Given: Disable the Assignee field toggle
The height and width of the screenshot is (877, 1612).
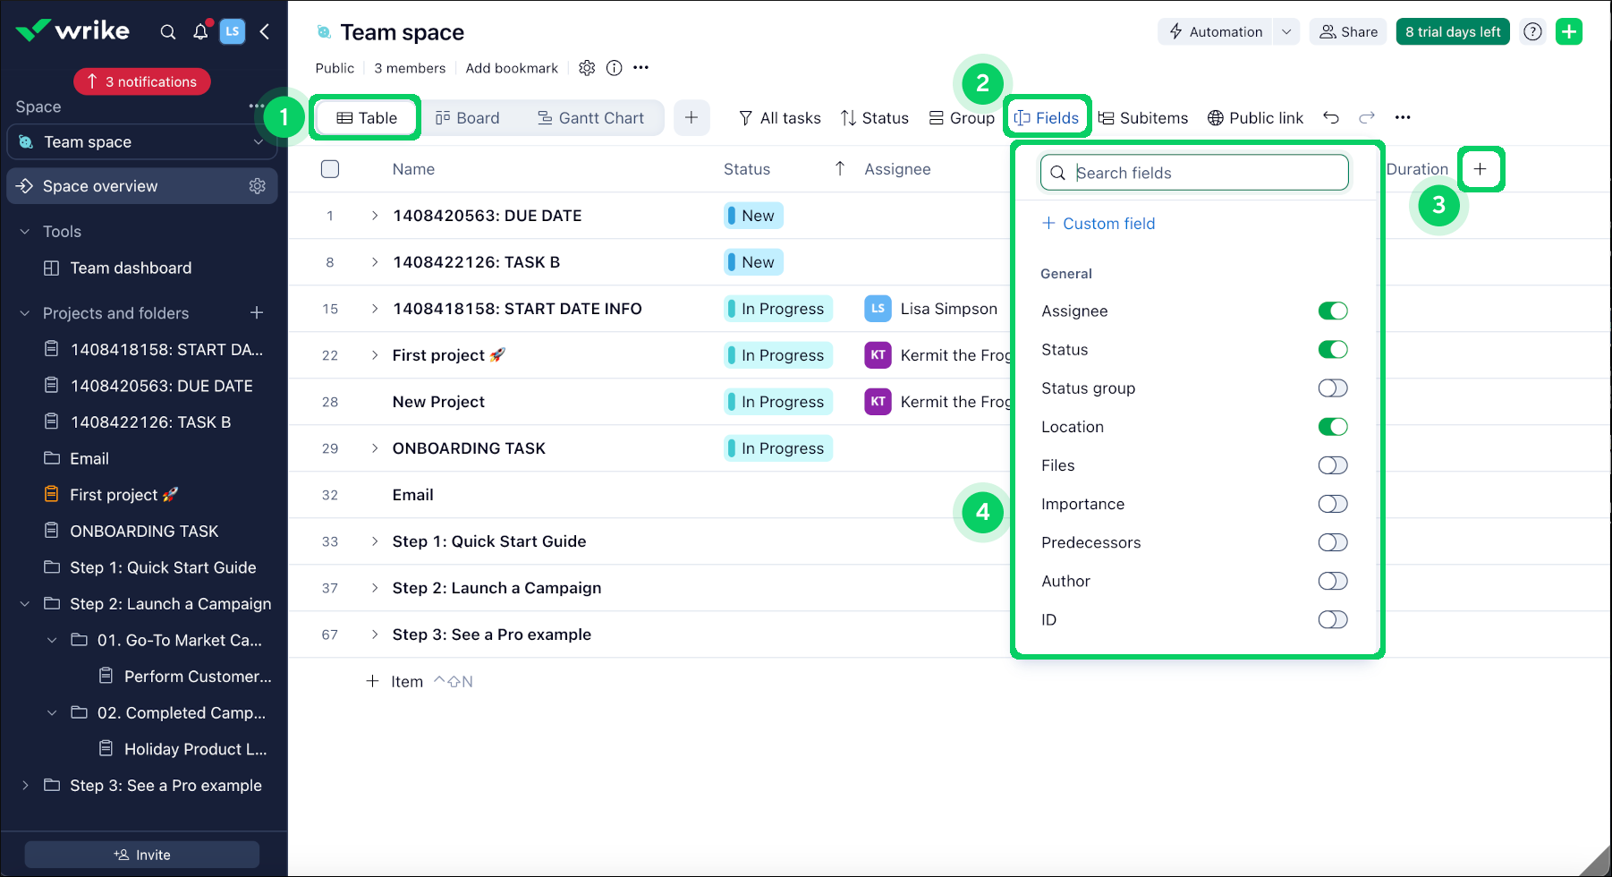Looking at the screenshot, I should click(x=1332, y=311).
